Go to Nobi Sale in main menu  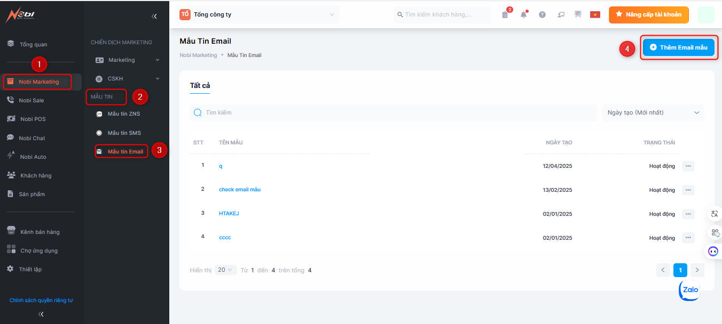coord(32,101)
